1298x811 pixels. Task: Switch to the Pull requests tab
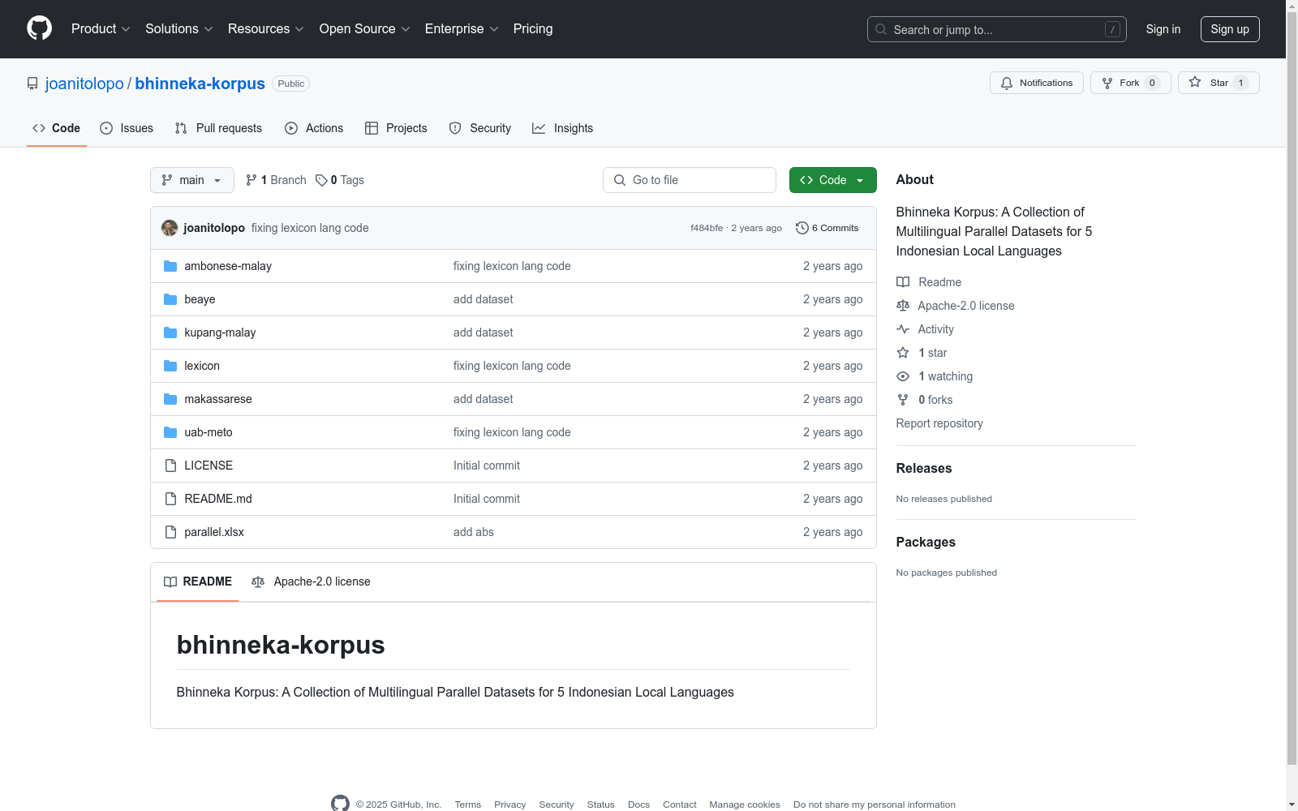click(x=218, y=128)
